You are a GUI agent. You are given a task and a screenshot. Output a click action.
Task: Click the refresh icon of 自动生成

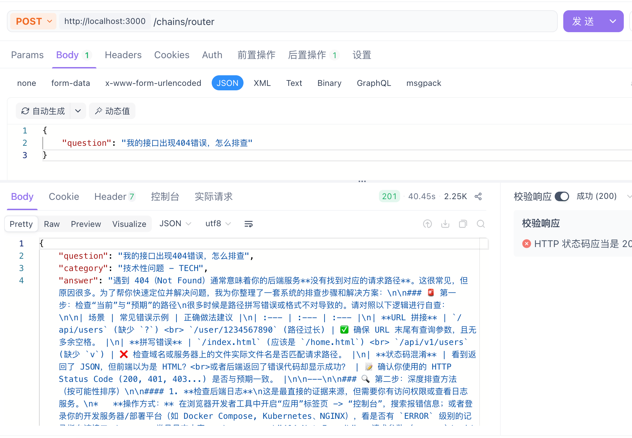tap(25, 111)
